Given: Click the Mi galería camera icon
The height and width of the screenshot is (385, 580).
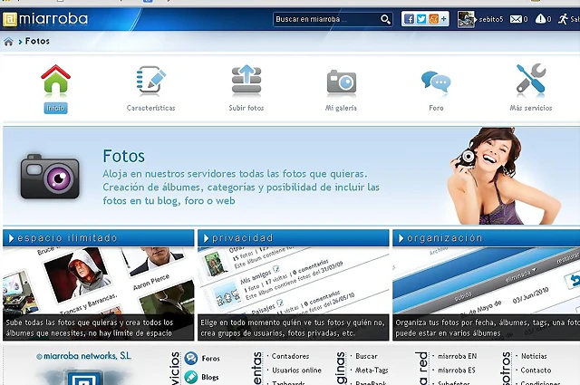Looking at the screenshot, I should [x=342, y=82].
